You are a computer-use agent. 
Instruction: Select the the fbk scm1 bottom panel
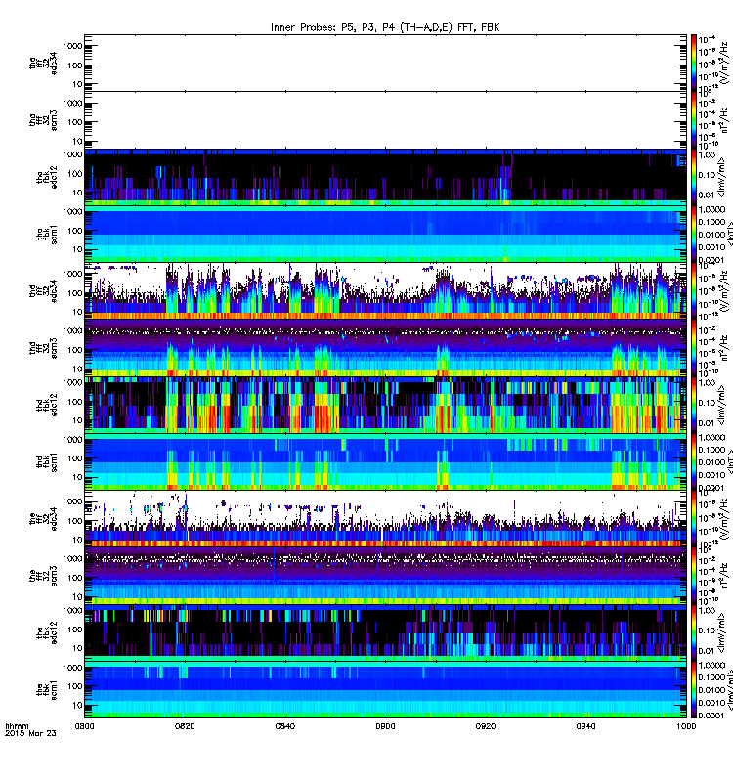point(385,690)
